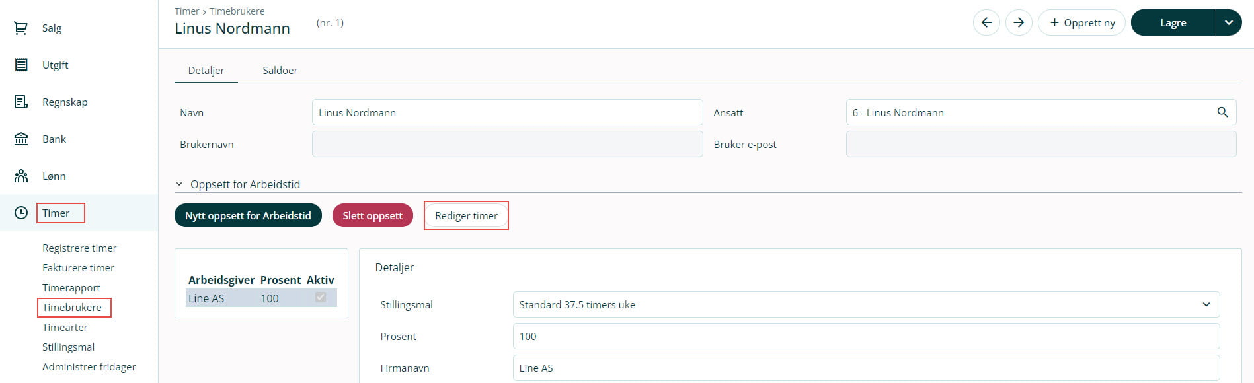The image size is (1254, 383).
Task: Click search magnifier in Ansatt field
Action: pos(1222,112)
